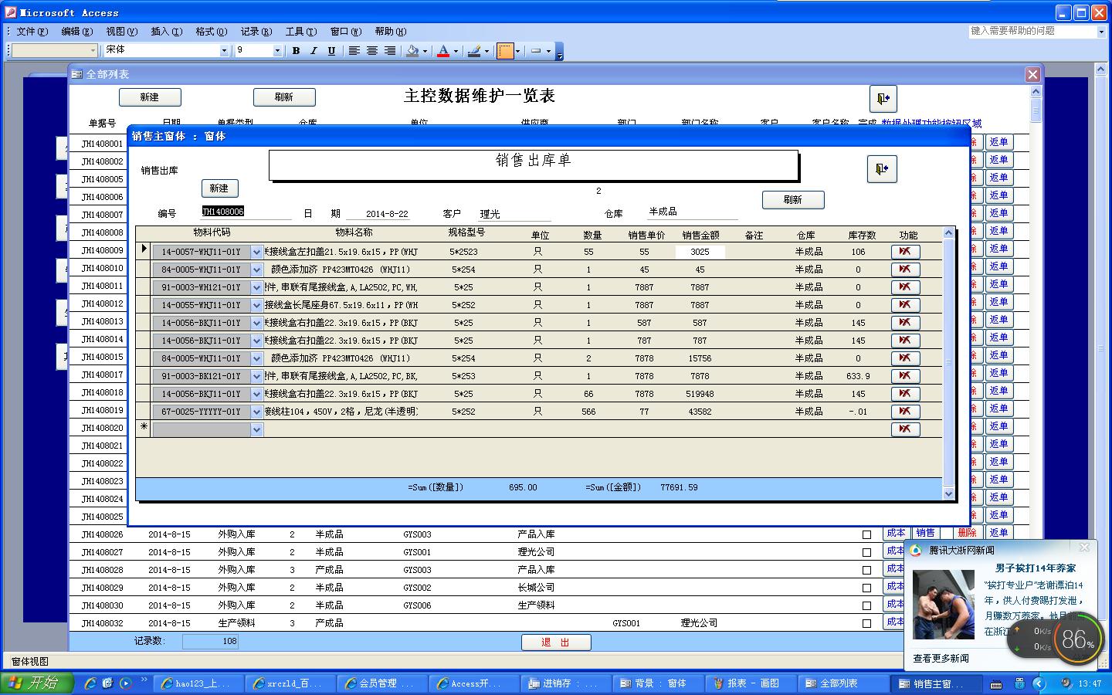Toggle underline formatting in the toolbar

coord(331,51)
